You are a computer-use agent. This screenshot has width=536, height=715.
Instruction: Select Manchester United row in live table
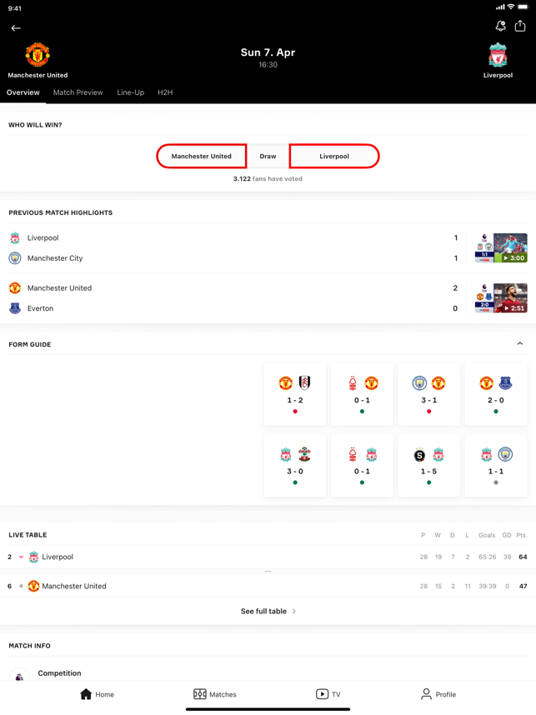pos(268,586)
